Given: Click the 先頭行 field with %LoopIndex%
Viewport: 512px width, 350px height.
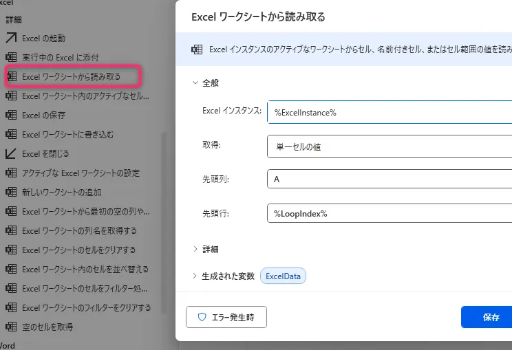Looking at the screenshot, I should pyautogui.click(x=389, y=213).
